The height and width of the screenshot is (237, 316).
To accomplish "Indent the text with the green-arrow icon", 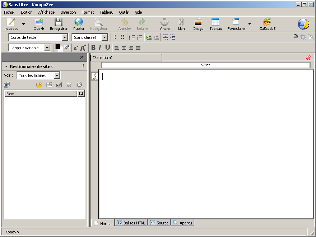I will [x=149, y=37].
